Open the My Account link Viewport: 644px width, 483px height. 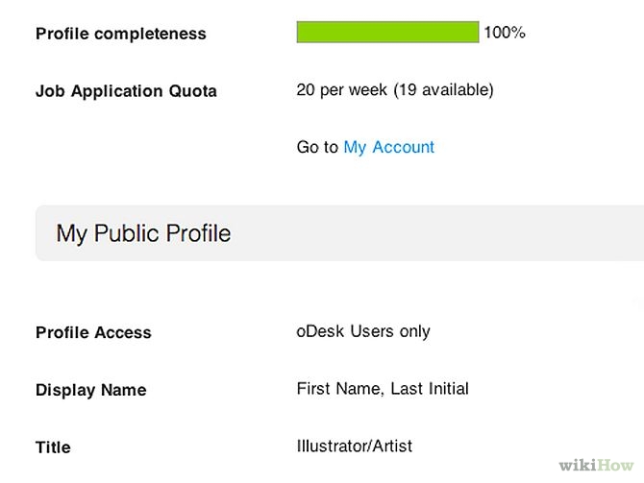388,147
